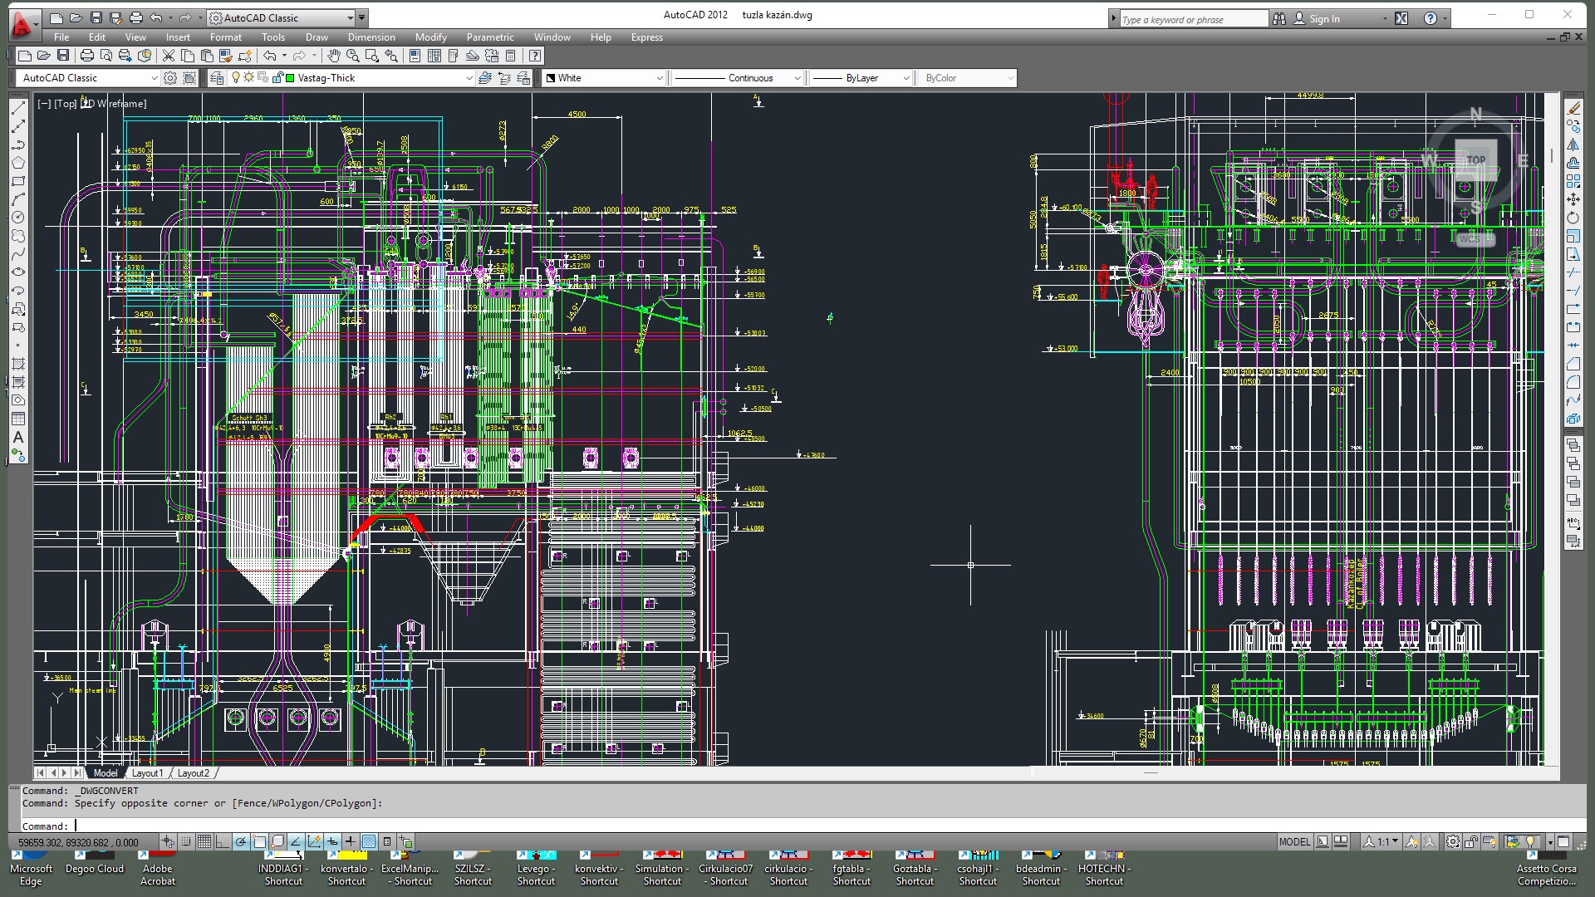
Task: Click the Cut scissors icon
Action: coord(169,56)
